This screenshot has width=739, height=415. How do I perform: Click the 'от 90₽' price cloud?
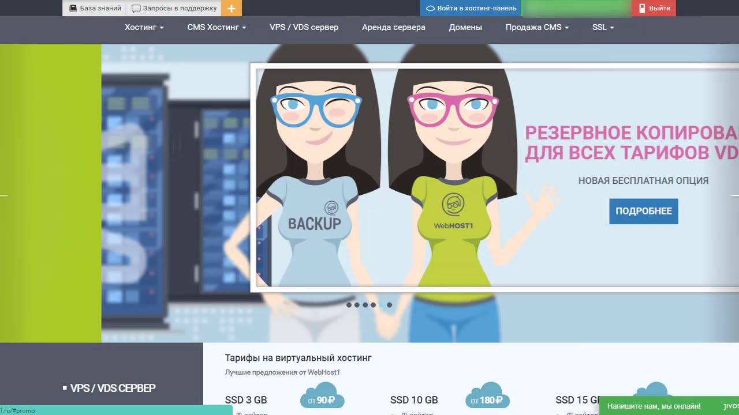322,397
